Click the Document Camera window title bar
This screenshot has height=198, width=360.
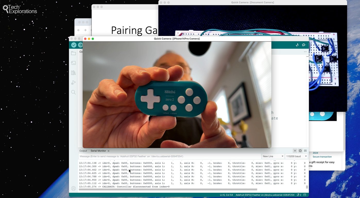point(253,2)
